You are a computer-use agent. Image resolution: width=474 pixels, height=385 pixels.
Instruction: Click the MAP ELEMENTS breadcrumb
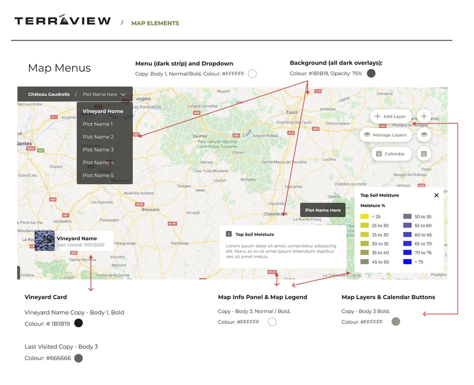[x=155, y=23]
